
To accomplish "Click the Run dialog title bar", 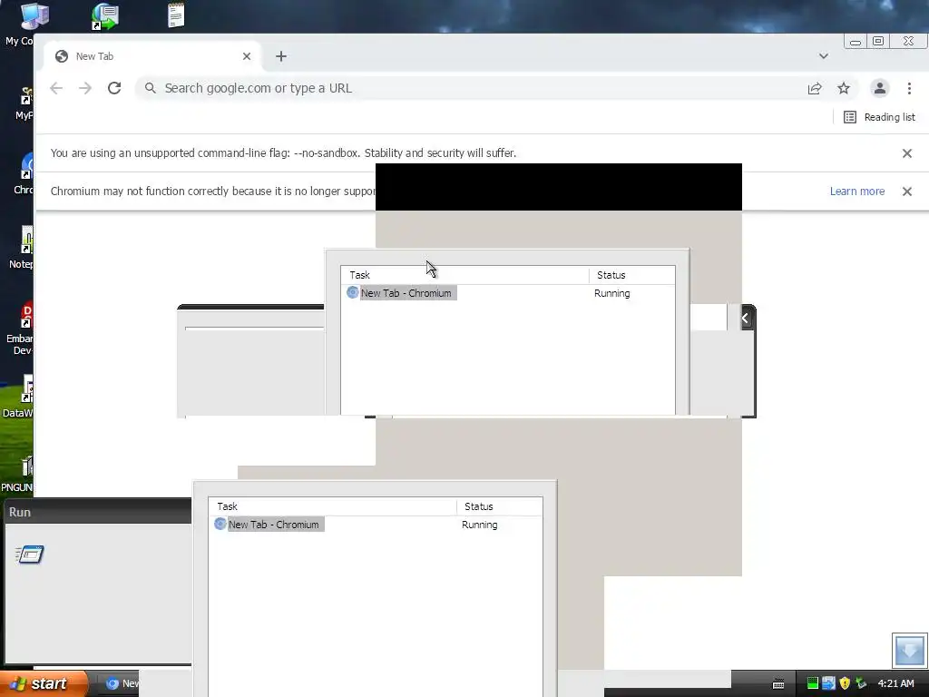I will click(98, 512).
